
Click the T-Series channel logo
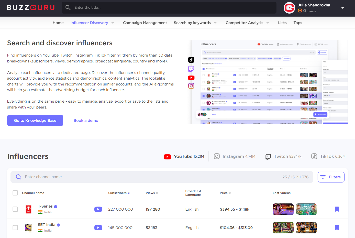pos(29,209)
